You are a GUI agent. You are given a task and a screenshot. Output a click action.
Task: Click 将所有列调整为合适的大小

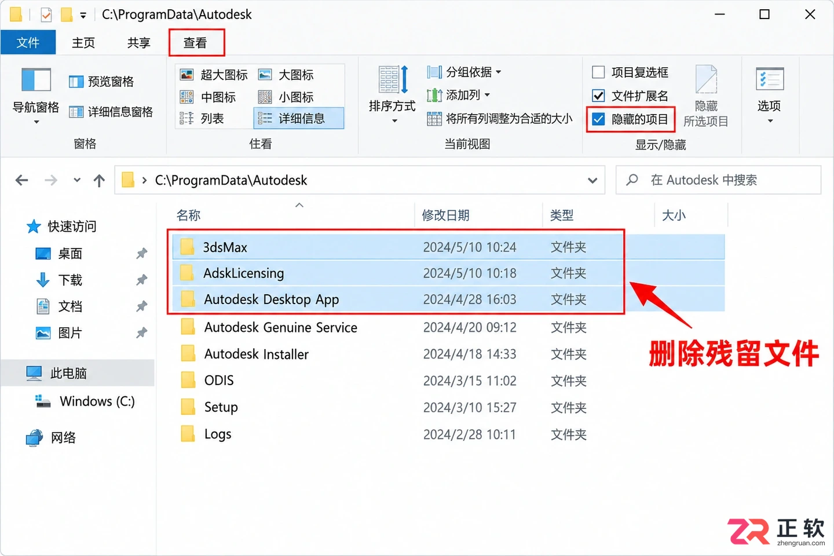pyautogui.click(x=500, y=119)
